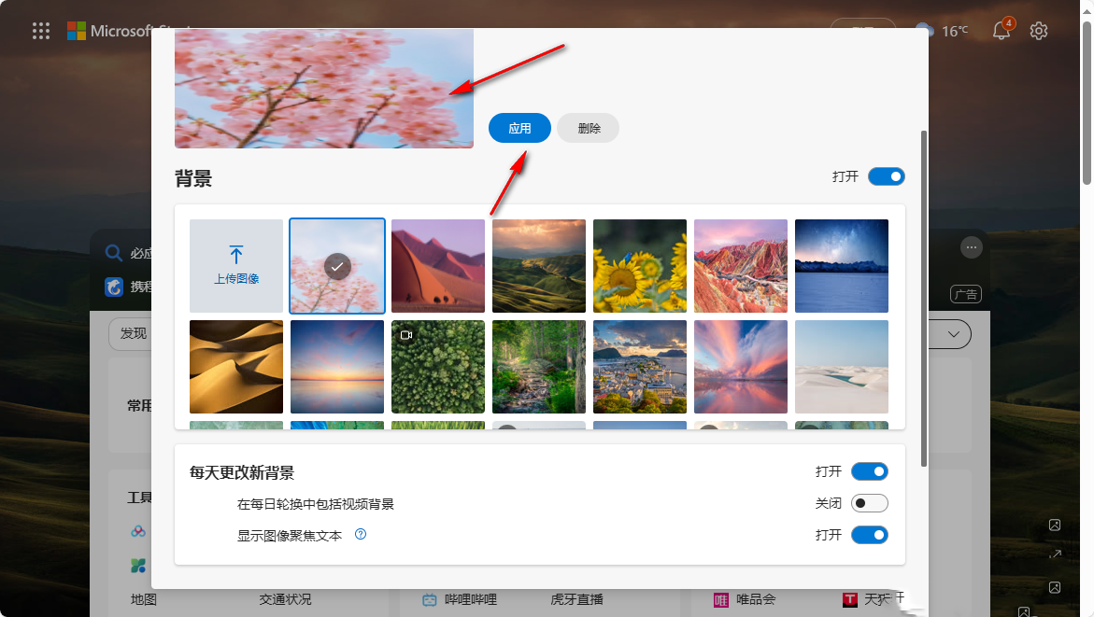This screenshot has height=617, width=1094.
Task: Switch to the 发现 tab
Action: click(134, 334)
